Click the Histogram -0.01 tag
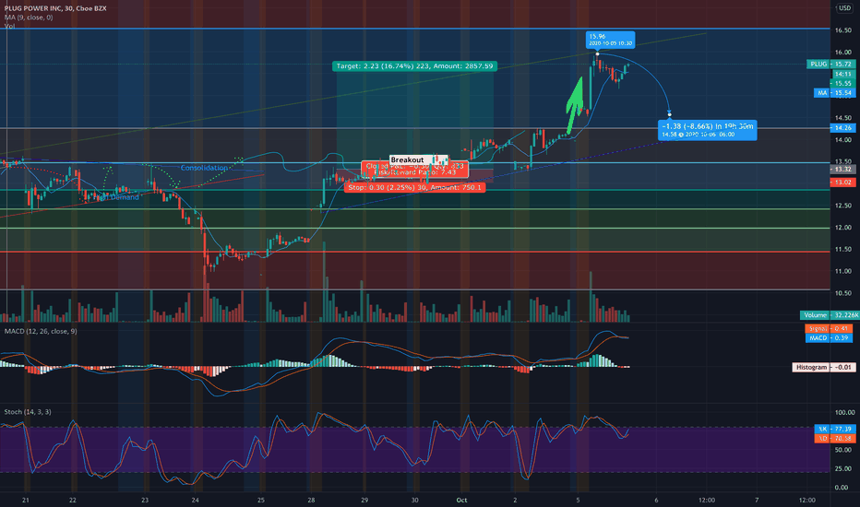860x507 pixels. pyautogui.click(x=823, y=367)
